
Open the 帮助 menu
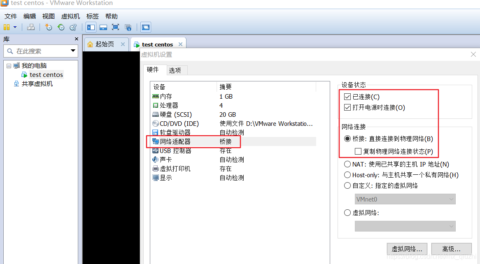coord(112,16)
